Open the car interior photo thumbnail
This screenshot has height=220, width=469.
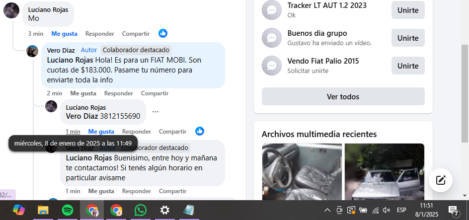click(302, 171)
